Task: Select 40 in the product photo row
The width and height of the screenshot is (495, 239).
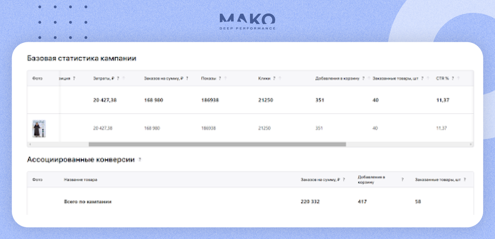Action: [375, 128]
